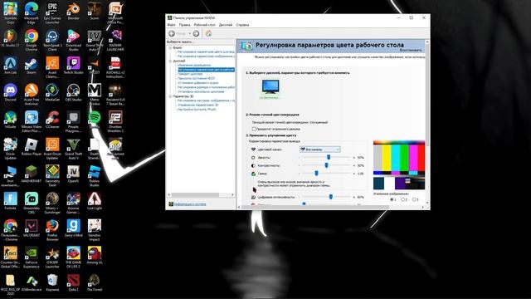Open Roblox Player desktop icon
Viewport: 531px width, 299px height.
pos(32,147)
